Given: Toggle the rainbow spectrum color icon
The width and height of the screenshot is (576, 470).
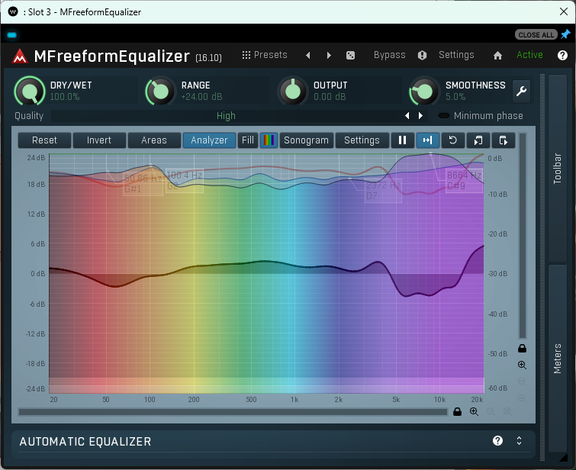Looking at the screenshot, I should (269, 140).
